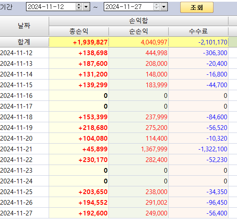Click the 총손익 column header

pos(79,31)
